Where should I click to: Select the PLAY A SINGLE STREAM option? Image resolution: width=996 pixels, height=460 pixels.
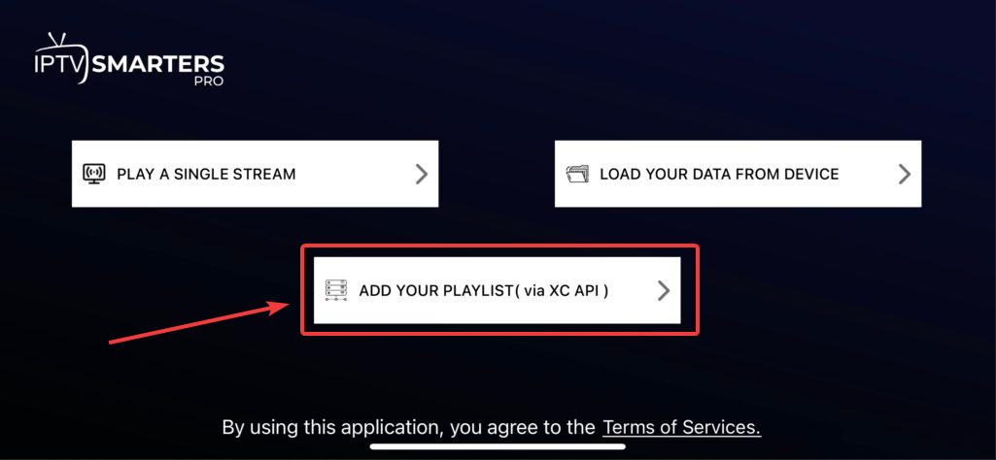click(206, 175)
